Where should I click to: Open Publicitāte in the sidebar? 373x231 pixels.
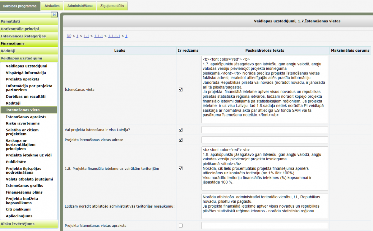coord(16,162)
